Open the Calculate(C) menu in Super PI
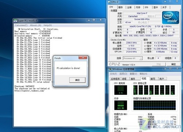This screenshot has height=132, width=183. click(x=21, y=25)
